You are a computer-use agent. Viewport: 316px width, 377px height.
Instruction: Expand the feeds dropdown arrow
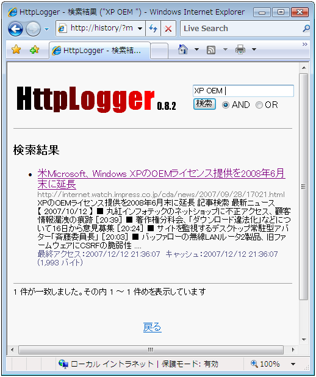point(225,49)
